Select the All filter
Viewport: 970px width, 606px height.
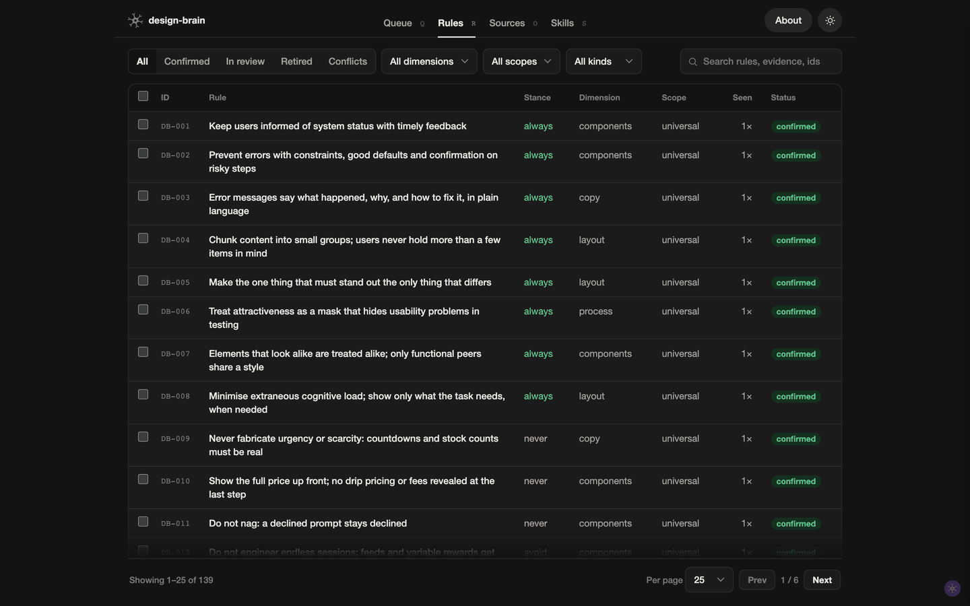(142, 61)
